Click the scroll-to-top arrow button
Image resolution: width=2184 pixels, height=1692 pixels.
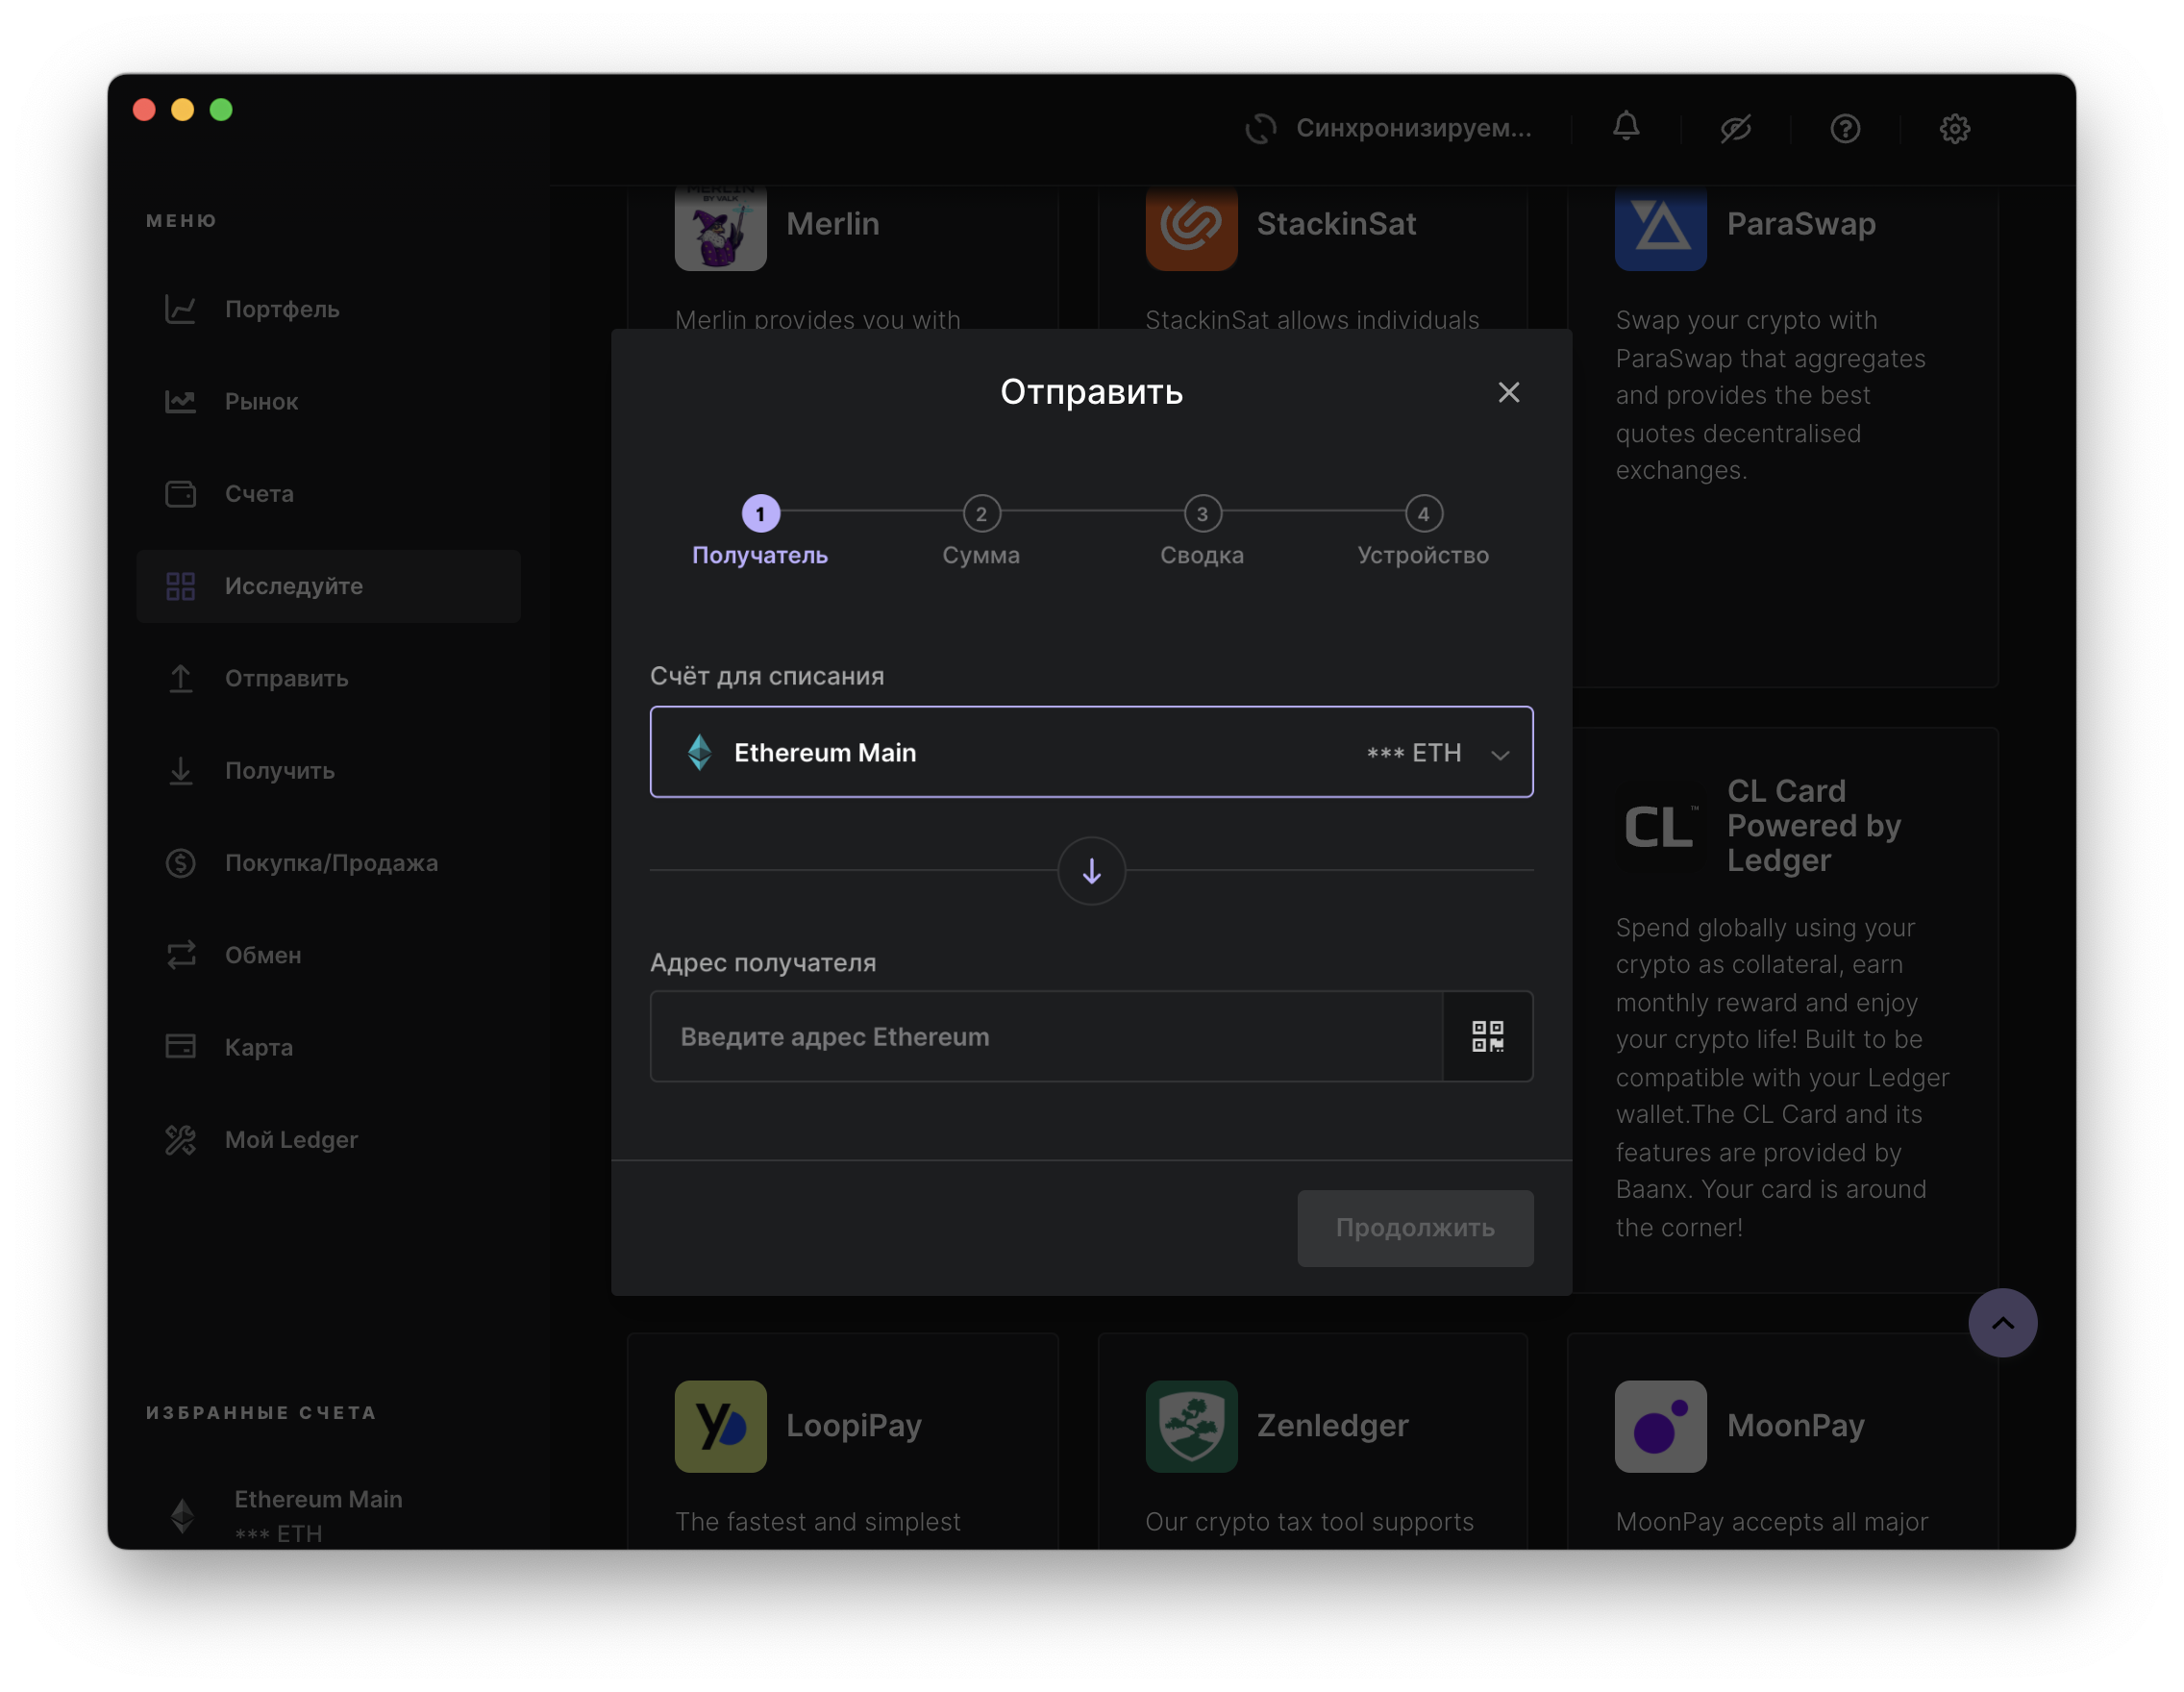coord(2002,1322)
